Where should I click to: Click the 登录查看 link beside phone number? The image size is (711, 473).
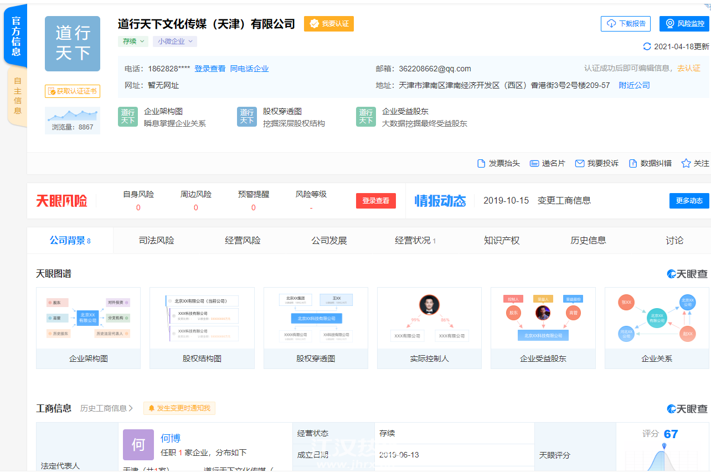210,69
